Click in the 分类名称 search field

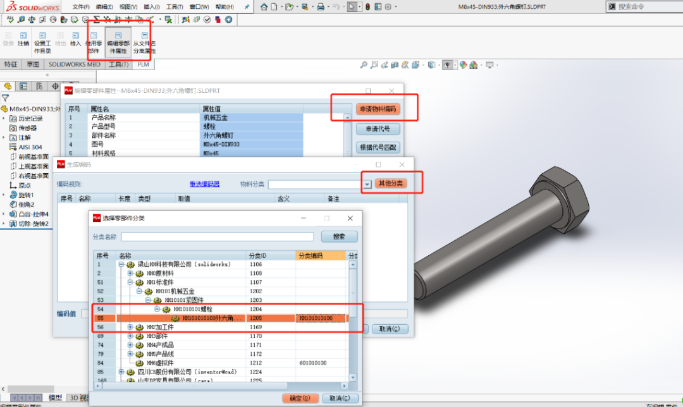[x=218, y=237]
